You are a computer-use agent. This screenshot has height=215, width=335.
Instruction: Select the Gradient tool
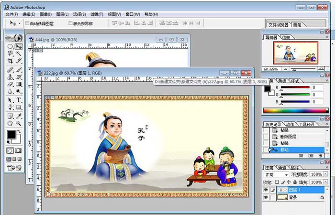pyautogui.click(x=19, y=84)
